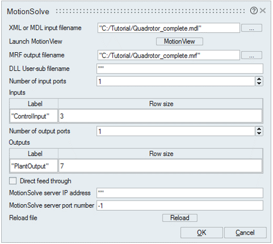This screenshot has width=273, height=244.
Task: Cancel the MotionSolve dialog
Action: point(245,233)
